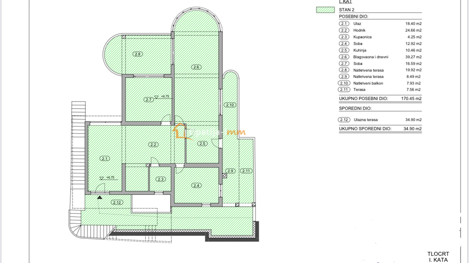469x263 pixels.
Task: Click the 2.12 Ulazna terasa label on plan
Action: (x=116, y=202)
